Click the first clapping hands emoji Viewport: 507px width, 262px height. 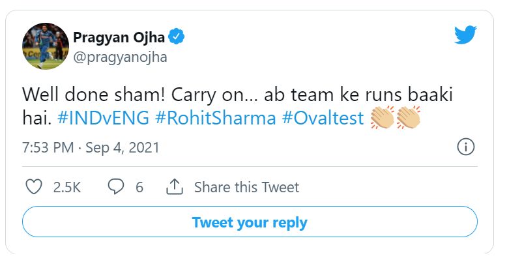[x=383, y=118]
